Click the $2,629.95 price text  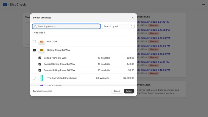click(x=129, y=78)
